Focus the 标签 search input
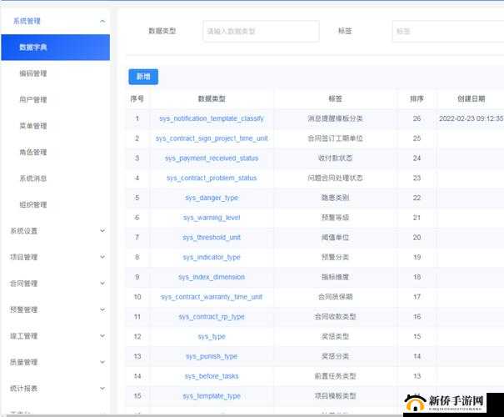 (x=448, y=31)
